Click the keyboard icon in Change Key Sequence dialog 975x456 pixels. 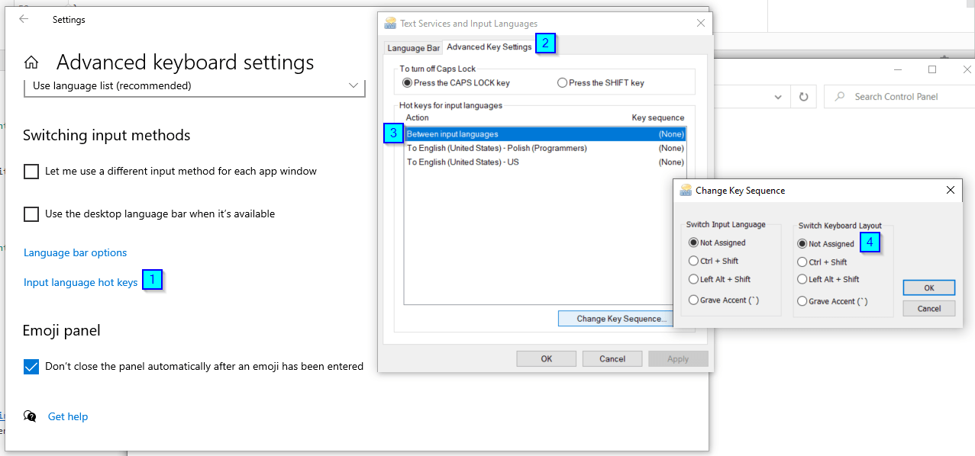point(684,190)
